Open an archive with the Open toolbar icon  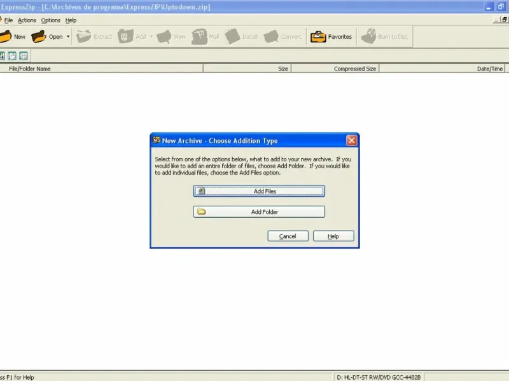pyautogui.click(x=47, y=37)
